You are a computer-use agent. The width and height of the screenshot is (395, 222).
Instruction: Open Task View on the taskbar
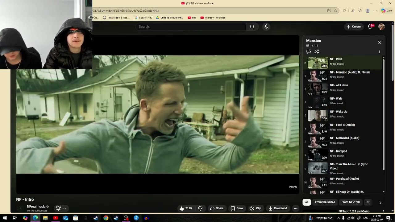pyautogui.click(x=15, y=218)
